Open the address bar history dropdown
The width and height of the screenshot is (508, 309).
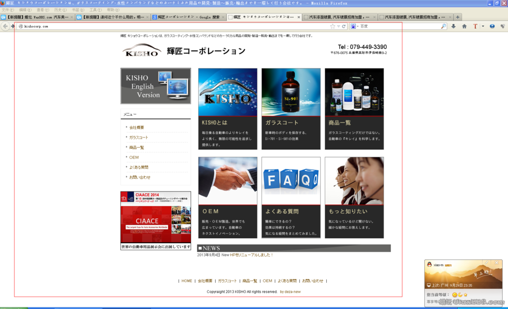click(x=338, y=26)
